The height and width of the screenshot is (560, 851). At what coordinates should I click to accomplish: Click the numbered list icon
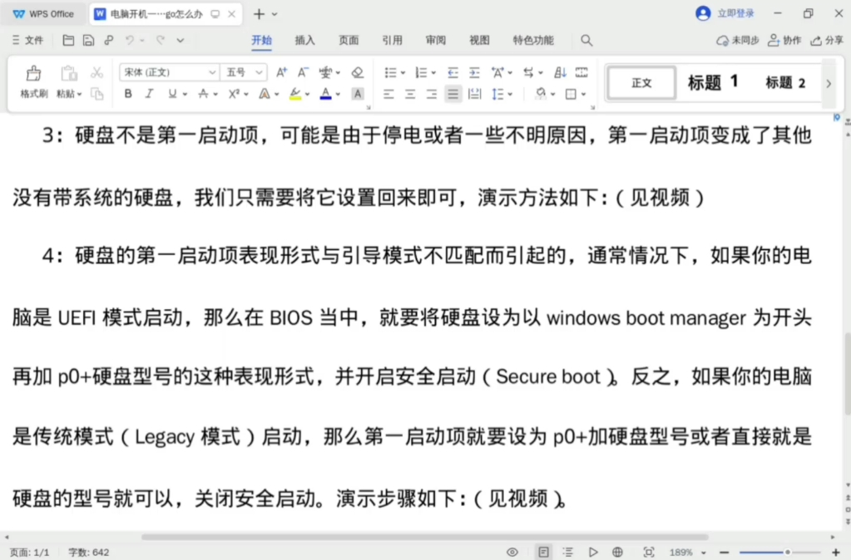click(x=421, y=72)
